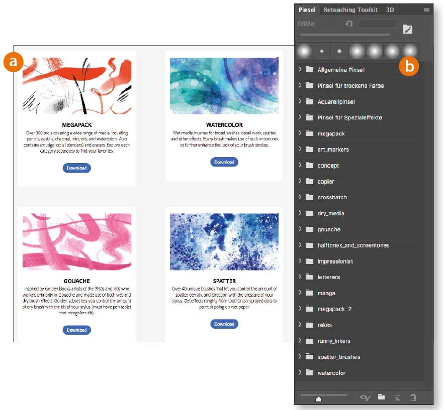Click the brush size slider track
This screenshot has width=444, height=410.
pos(345,35)
